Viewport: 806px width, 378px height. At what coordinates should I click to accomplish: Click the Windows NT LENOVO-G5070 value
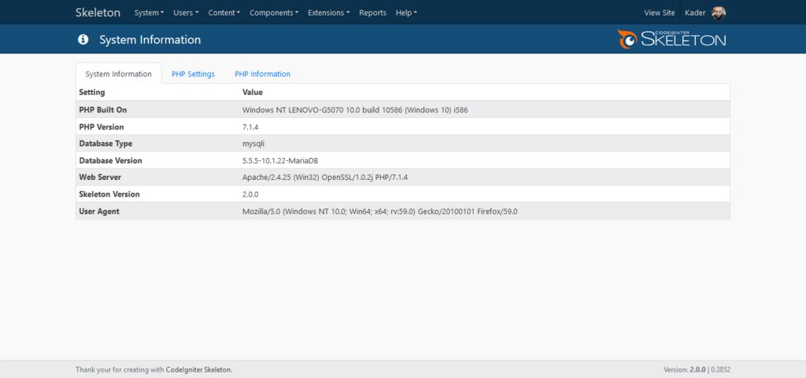click(355, 110)
